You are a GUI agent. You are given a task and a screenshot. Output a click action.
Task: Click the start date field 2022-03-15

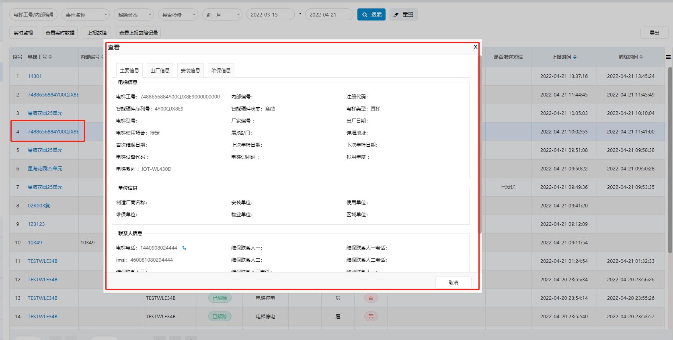(x=270, y=14)
